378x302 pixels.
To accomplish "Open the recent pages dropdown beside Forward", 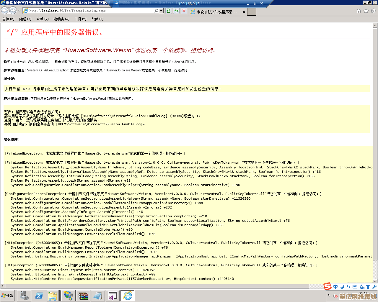I will click(x=19, y=11).
